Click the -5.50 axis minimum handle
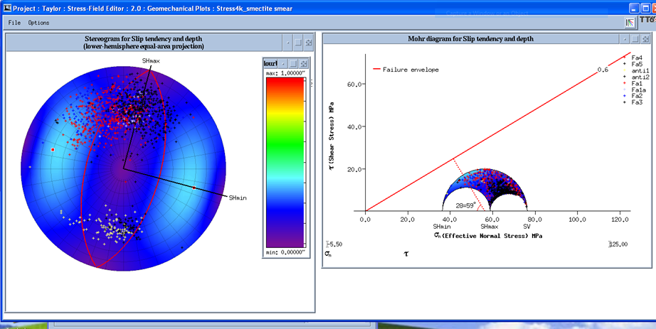The width and height of the screenshot is (656, 329). pyautogui.click(x=334, y=244)
